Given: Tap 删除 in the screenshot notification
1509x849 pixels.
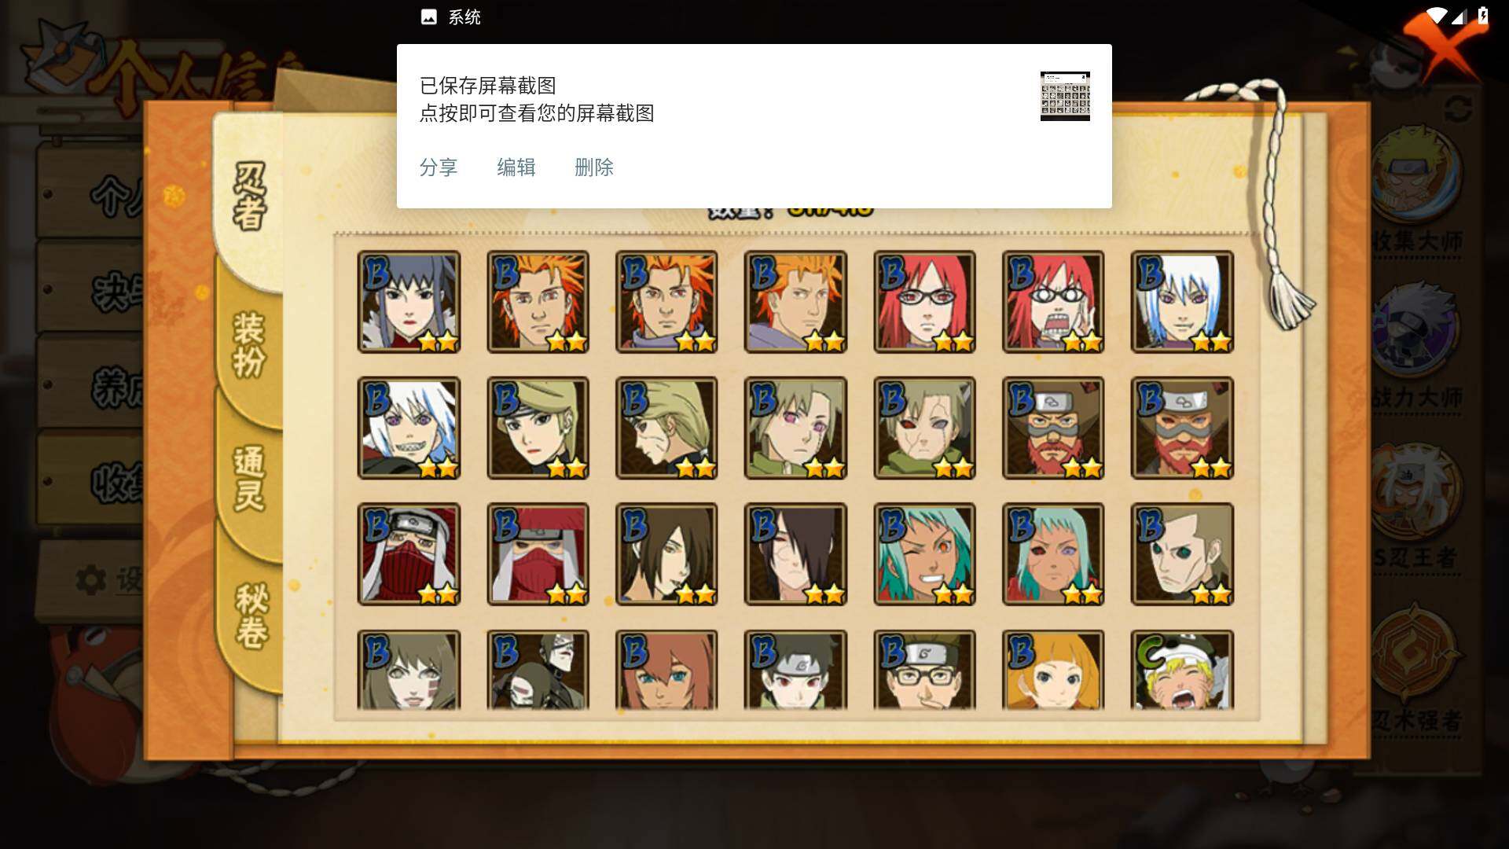Looking at the screenshot, I should tap(594, 167).
